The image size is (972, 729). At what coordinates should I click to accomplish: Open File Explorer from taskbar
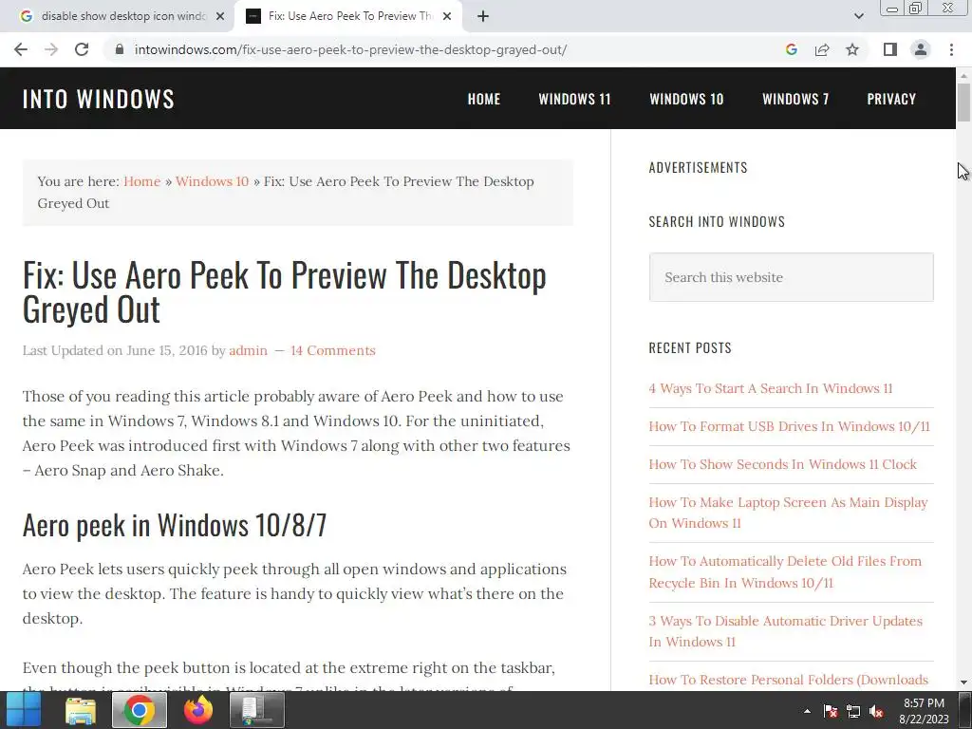[x=81, y=710]
